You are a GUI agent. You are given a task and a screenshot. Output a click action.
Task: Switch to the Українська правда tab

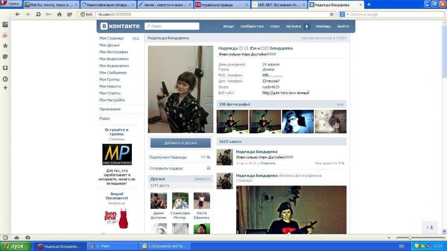point(222,5)
